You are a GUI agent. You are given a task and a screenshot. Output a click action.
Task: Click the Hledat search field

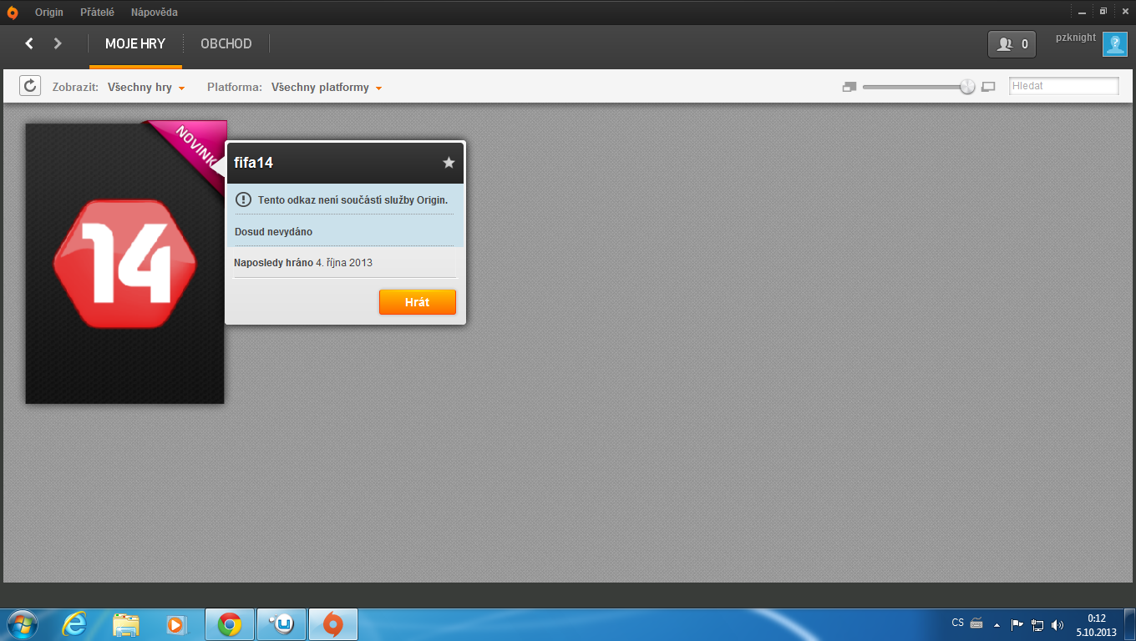[1063, 86]
